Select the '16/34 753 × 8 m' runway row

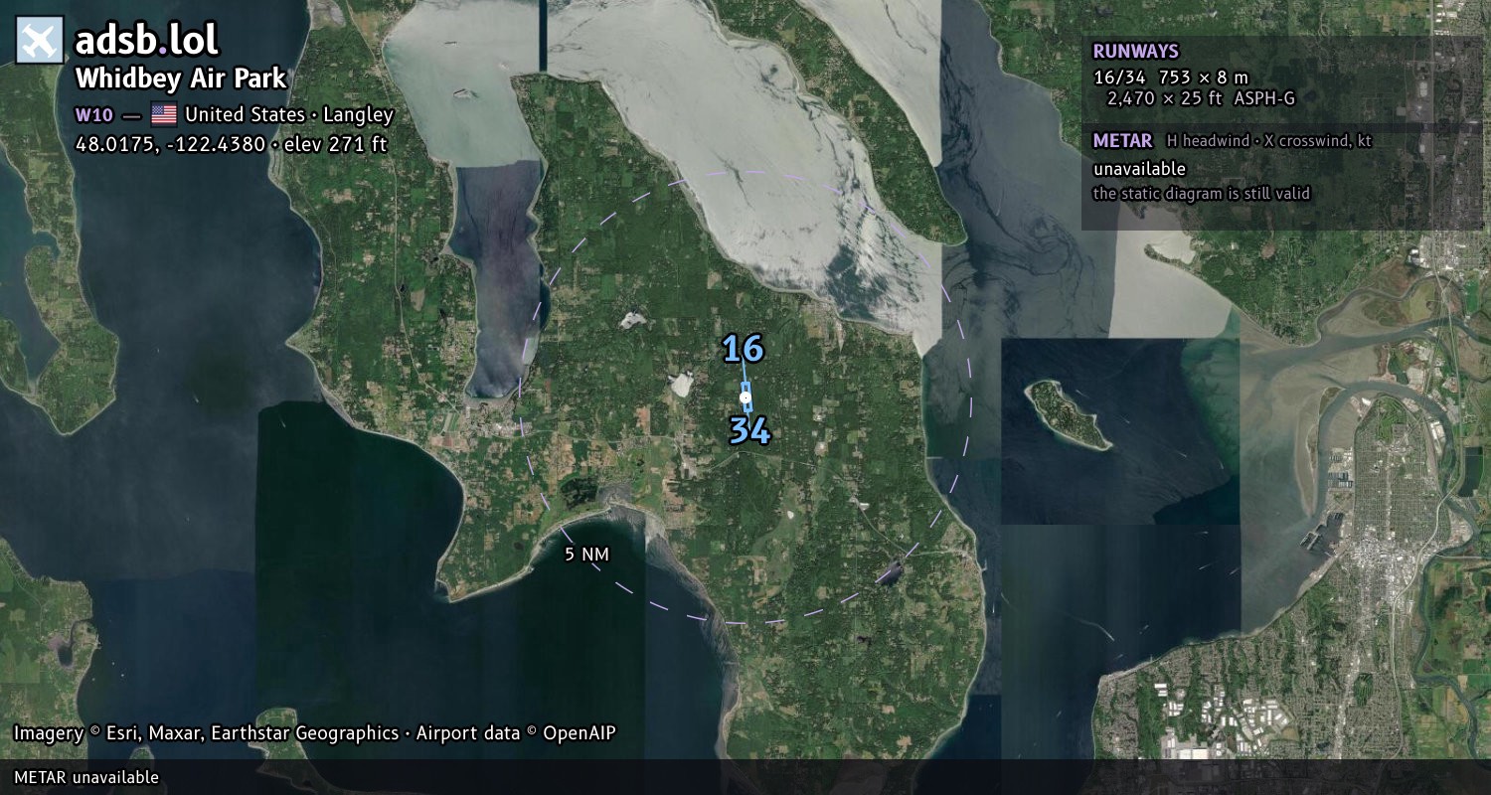coord(1170,77)
